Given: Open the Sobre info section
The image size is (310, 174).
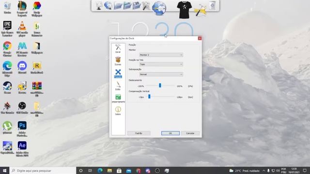Looking at the screenshot, I should [118, 111].
